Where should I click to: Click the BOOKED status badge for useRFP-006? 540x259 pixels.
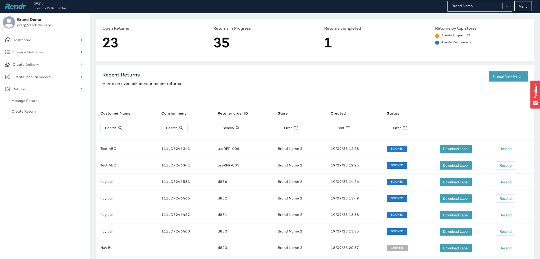click(397, 149)
